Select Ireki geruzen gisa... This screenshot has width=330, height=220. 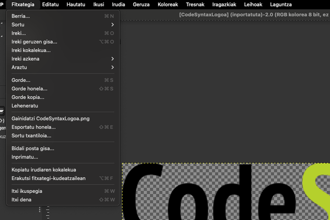point(63,42)
